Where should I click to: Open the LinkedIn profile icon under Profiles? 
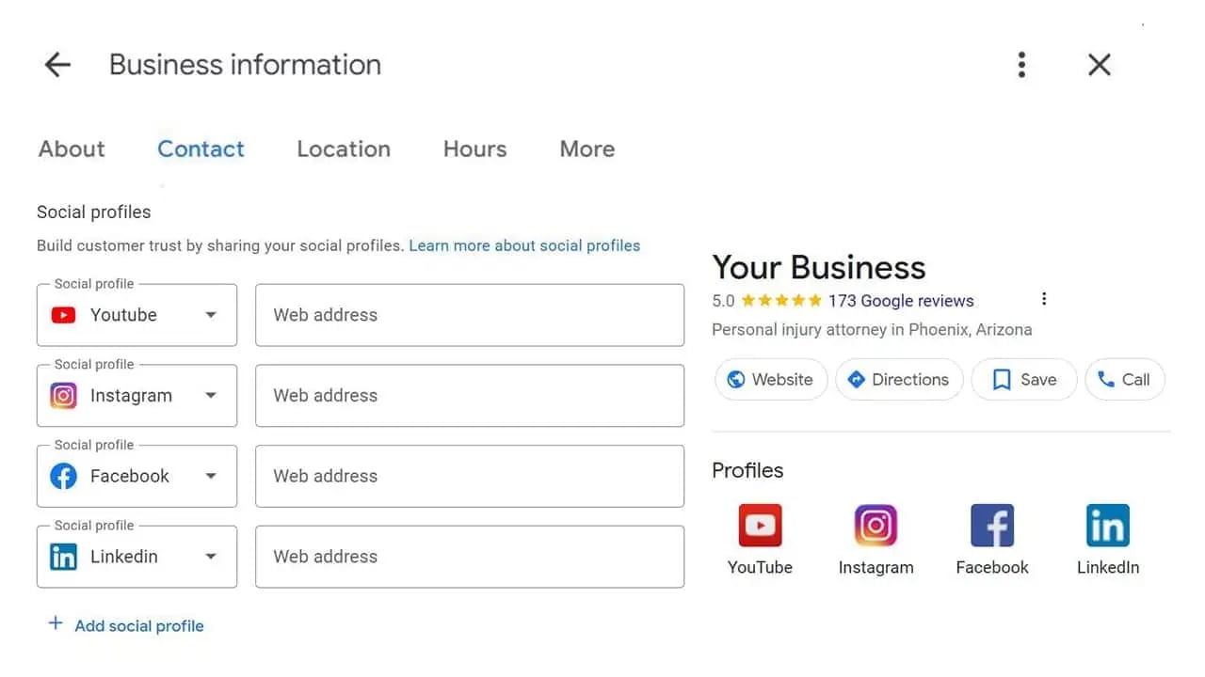[1107, 525]
